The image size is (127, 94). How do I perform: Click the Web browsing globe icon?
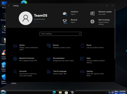pyautogui.click(x=92, y=22)
